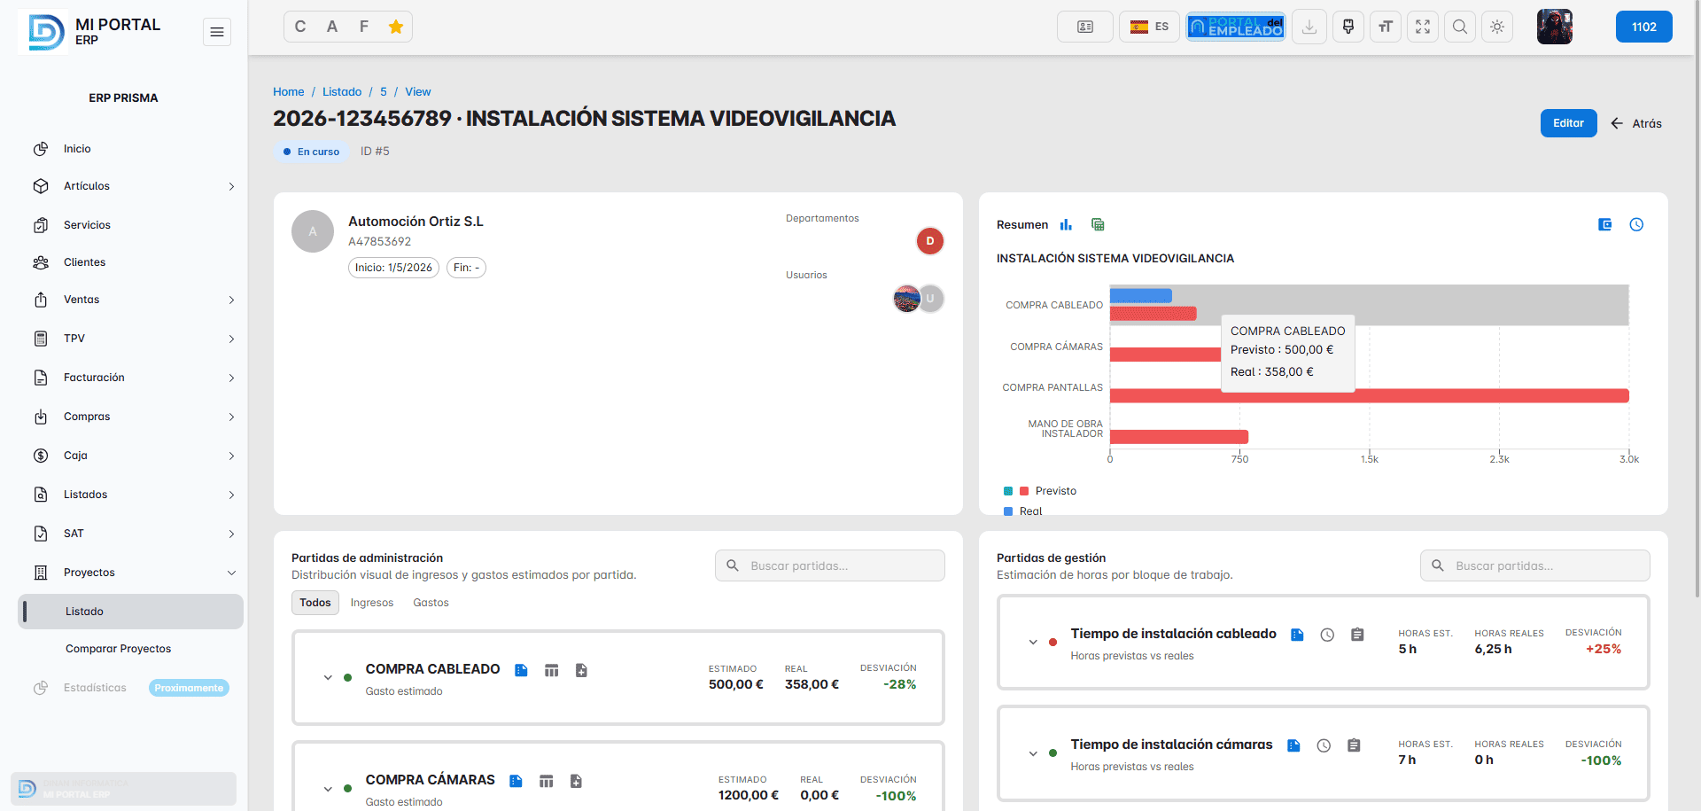Open the search magnifier in top toolbar
Screen dimensions: 1701x811
(1460, 27)
